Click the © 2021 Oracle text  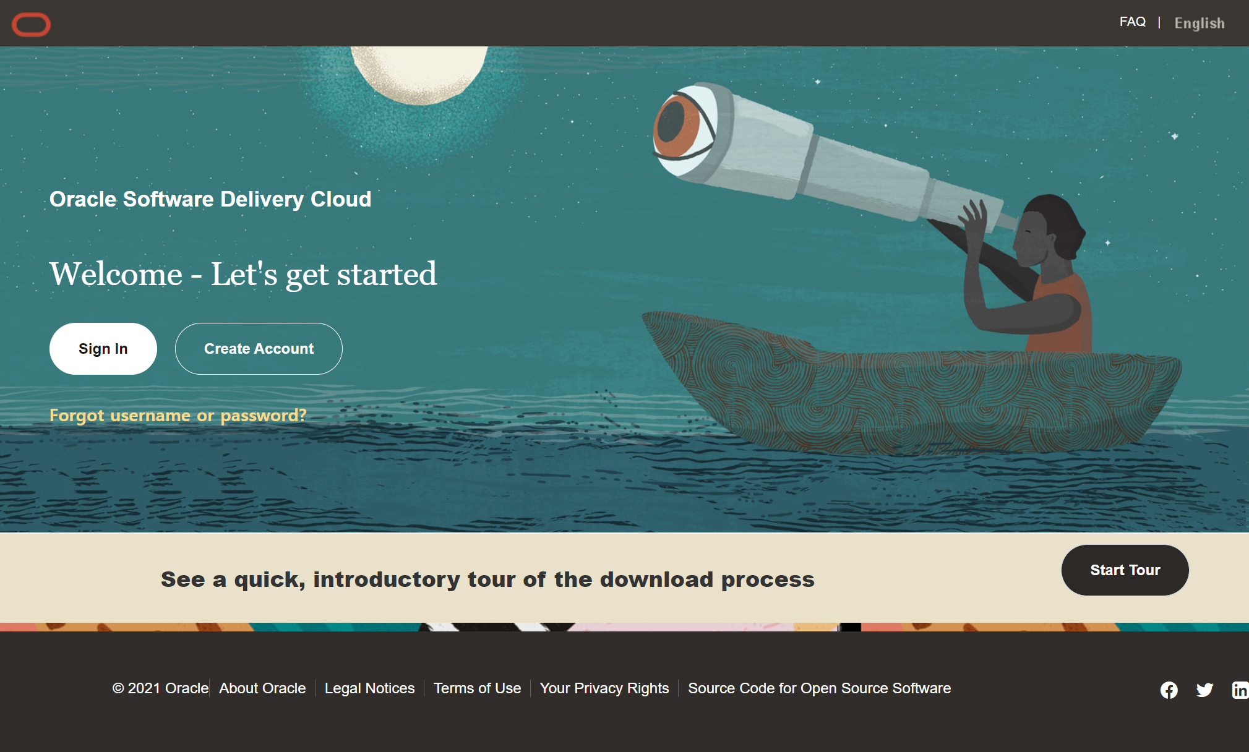[x=160, y=688]
